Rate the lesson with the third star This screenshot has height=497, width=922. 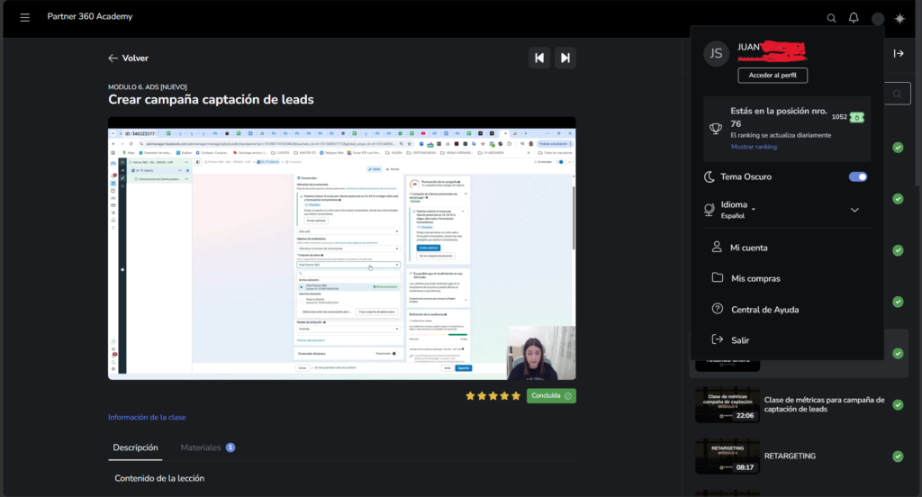[493, 396]
